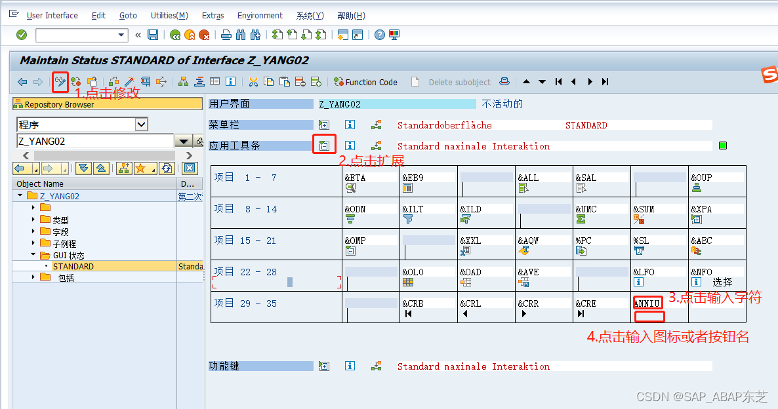
Task: Click the Expand All Nodes icon in browser
Action: [x=83, y=168]
